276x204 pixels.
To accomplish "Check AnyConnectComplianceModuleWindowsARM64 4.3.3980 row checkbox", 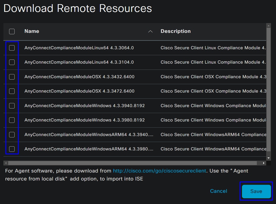I will (12, 149).
